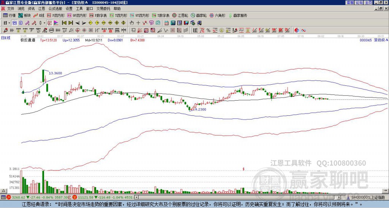
Task: Click the 000045 深纺织A stock label
Action: [374, 40]
